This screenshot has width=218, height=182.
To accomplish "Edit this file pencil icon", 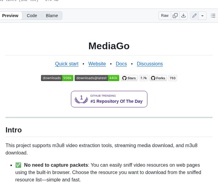I will pos(194,16).
